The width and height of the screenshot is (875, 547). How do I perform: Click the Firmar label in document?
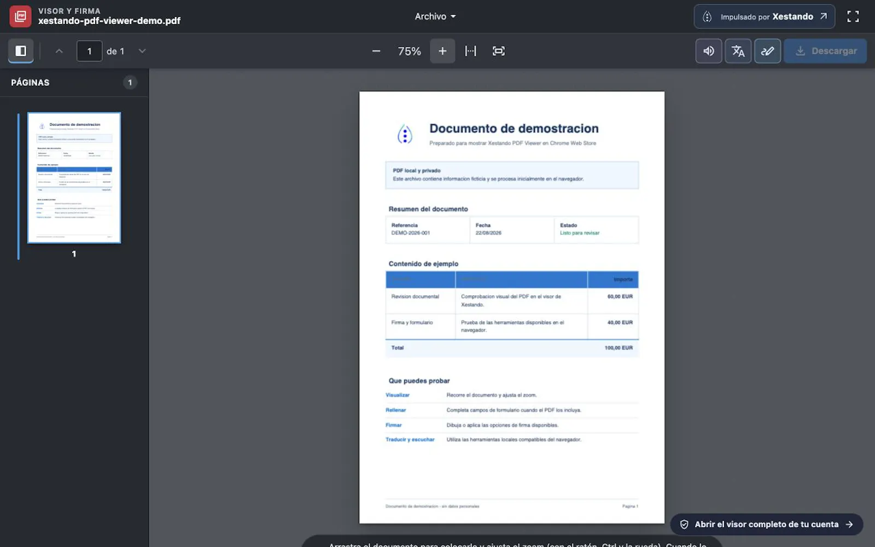tap(394, 425)
